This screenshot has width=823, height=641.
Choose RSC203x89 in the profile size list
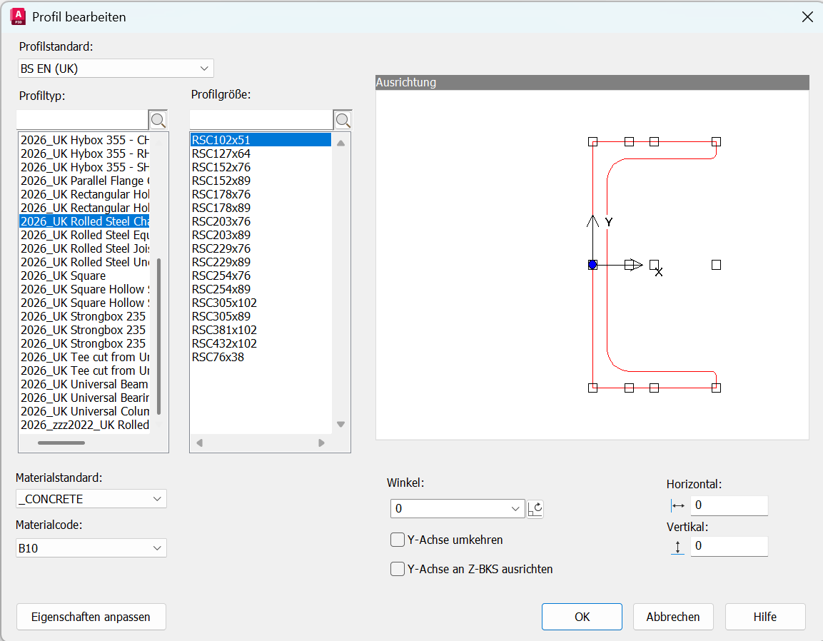pyautogui.click(x=221, y=235)
